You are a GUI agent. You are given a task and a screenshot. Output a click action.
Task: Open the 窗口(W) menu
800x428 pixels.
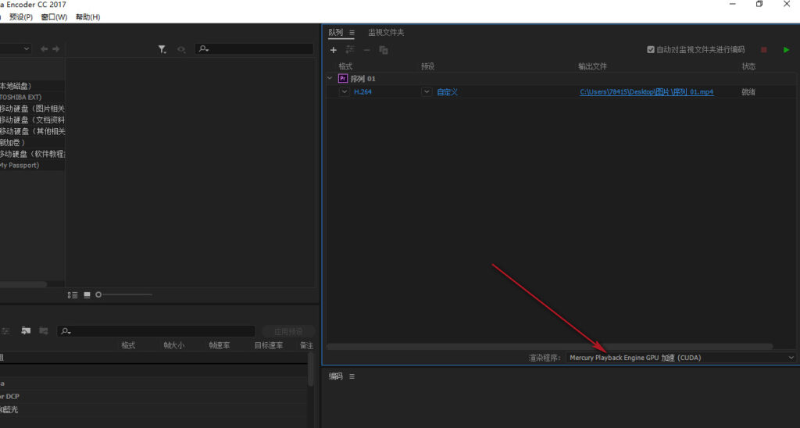pos(54,17)
